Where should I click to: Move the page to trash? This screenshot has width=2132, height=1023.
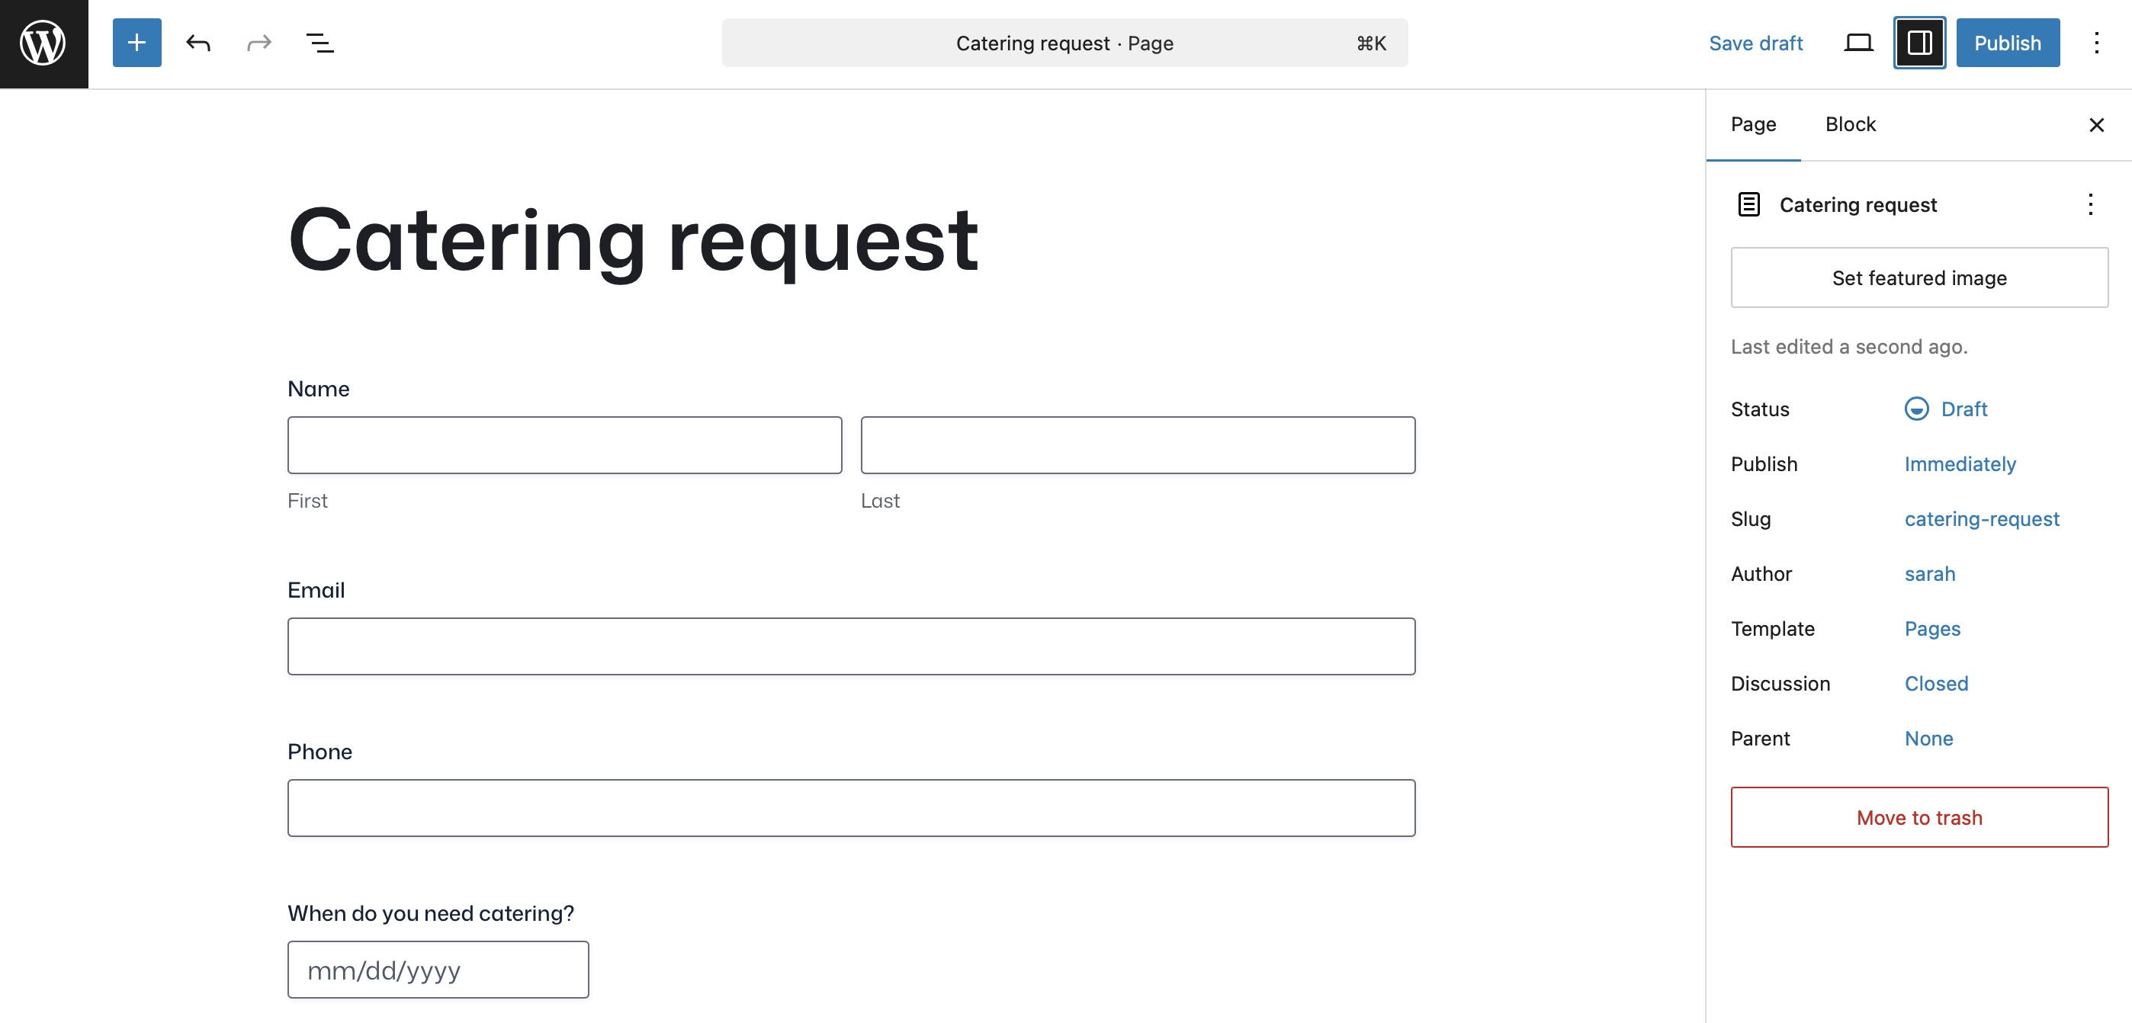[1919, 817]
